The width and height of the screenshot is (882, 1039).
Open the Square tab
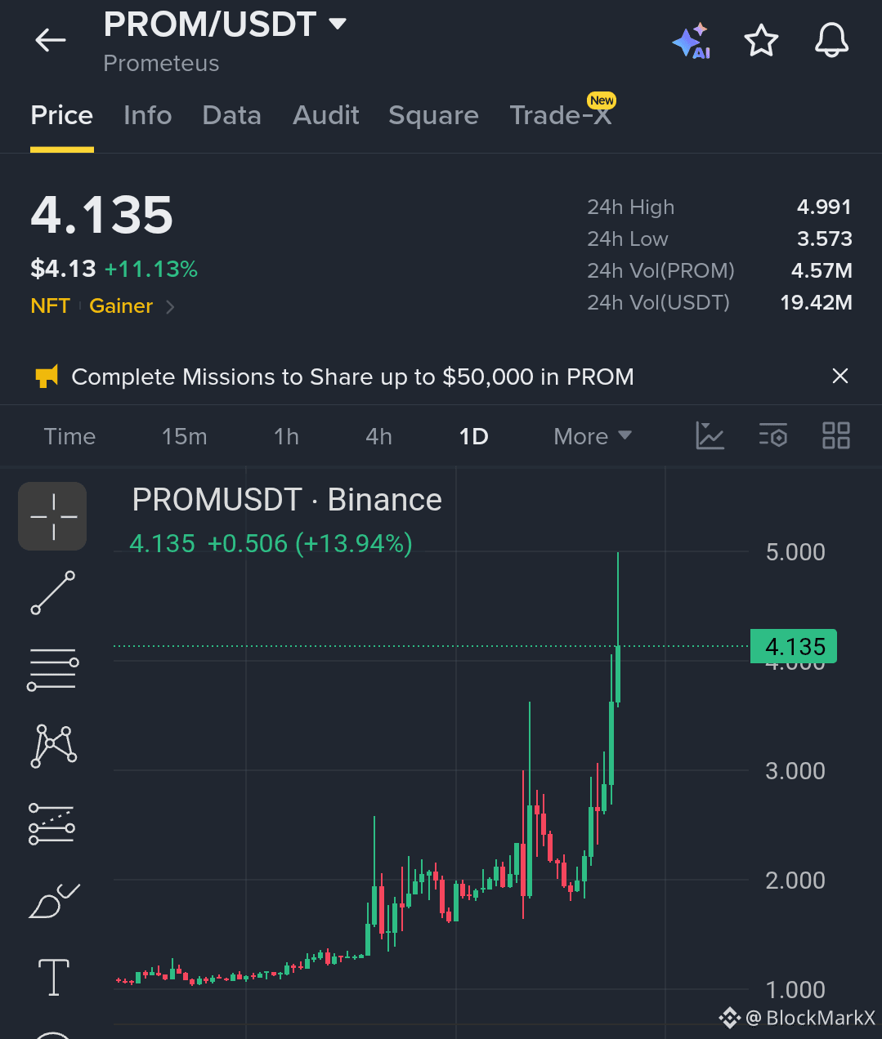433,115
